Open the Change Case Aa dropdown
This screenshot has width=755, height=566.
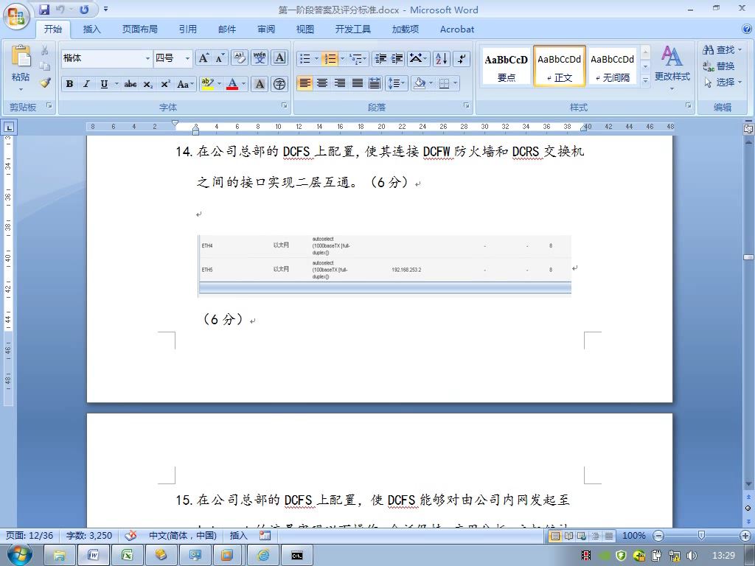[x=185, y=84]
